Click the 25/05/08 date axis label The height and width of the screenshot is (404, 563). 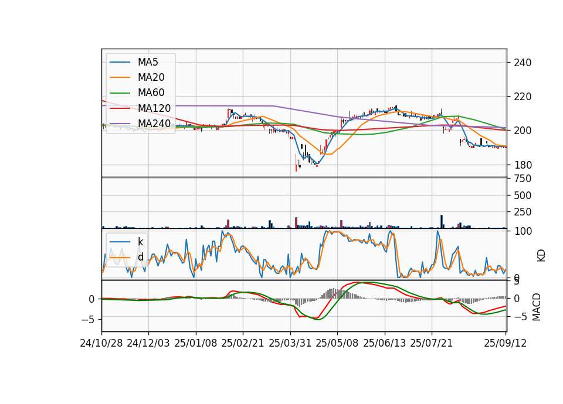(x=337, y=343)
